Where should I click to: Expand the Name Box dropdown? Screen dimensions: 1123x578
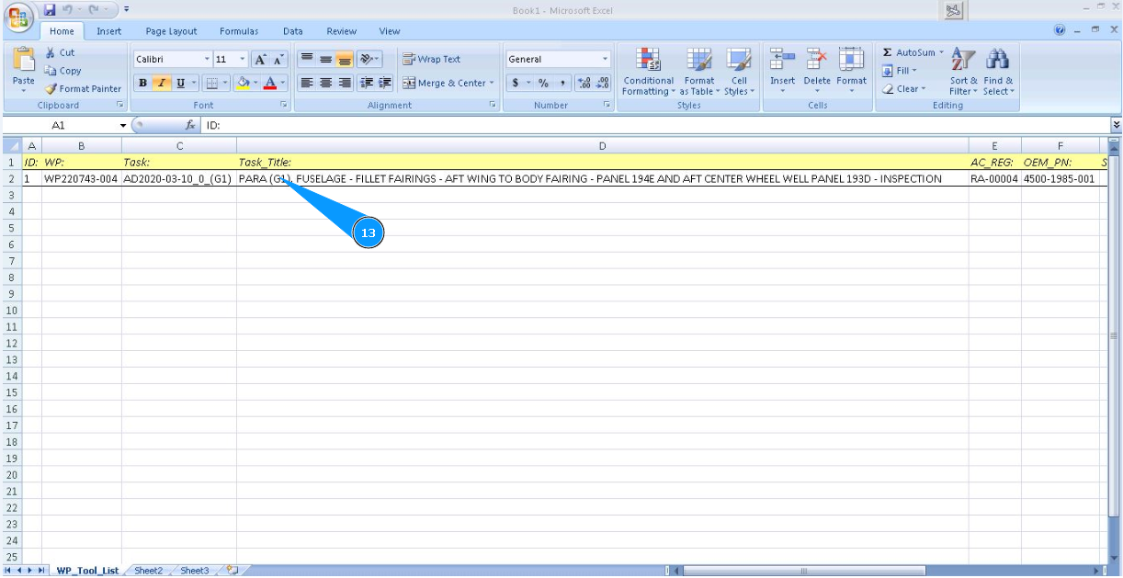coord(123,124)
